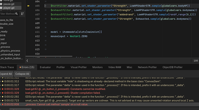Jump to the _ready method
199x110 pixels.
(4, 32)
